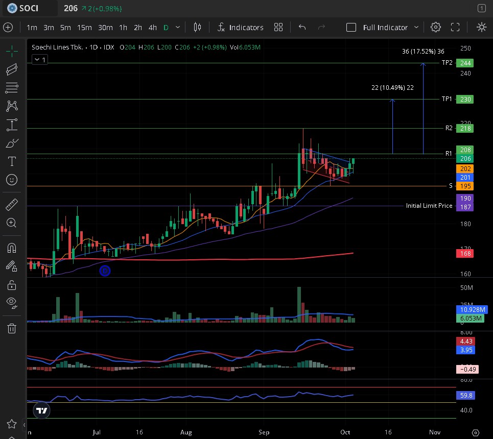Collapse the indicator legend expander

[x=39, y=60]
